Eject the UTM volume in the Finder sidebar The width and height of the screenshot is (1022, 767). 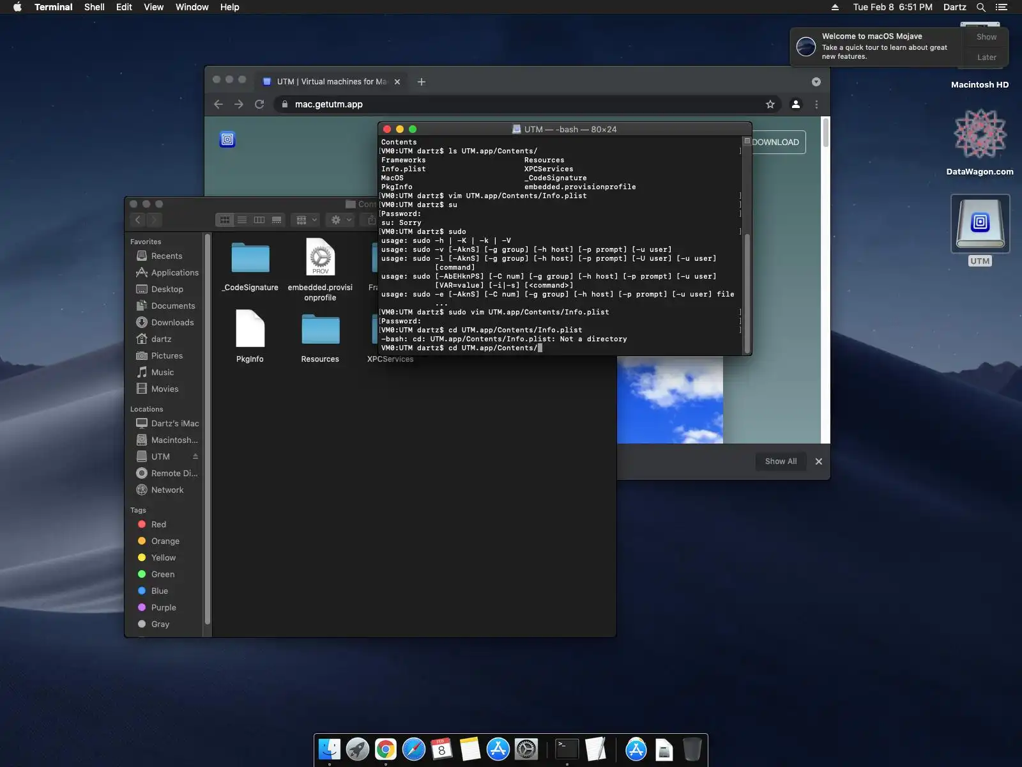click(x=195, y=456)
